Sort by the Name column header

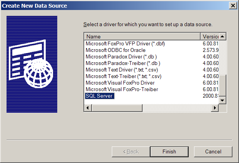[142, 37]
